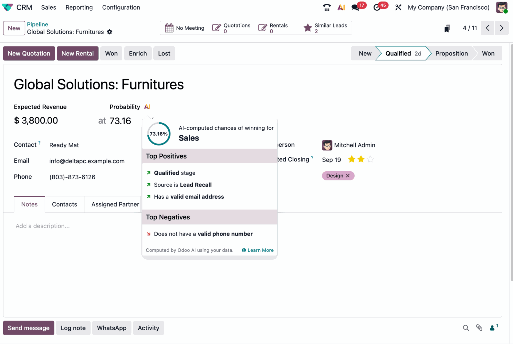Image resolution: width=513 pixels, height=344 pixels.
Task: Move the lead to the Proposition stage
Action: pyautogui.click(x=451, y=53)
